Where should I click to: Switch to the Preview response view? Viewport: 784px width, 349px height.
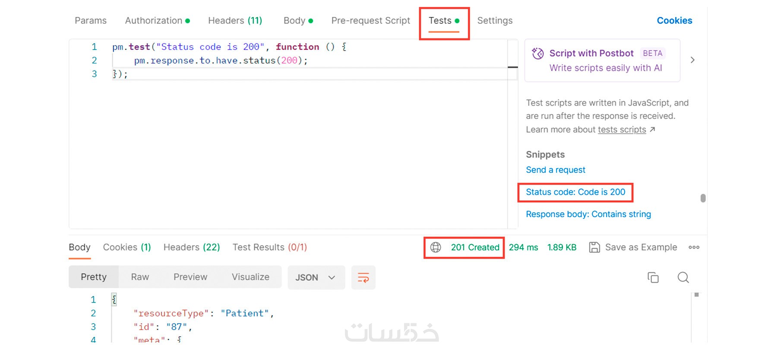point(190,277)
